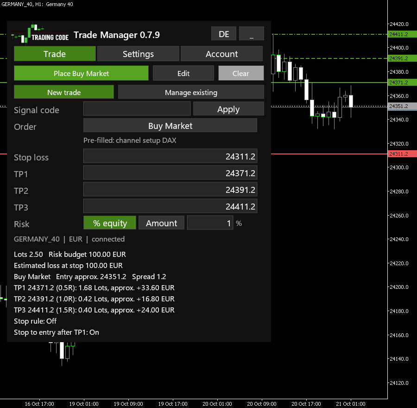Click 'Lots 2.50 Risk budget 100.00 EUR' line
The image size is (417, 408).
(x=69, y=254)
